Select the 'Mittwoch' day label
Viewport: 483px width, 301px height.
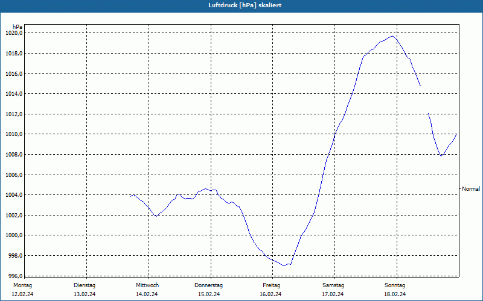147,285
